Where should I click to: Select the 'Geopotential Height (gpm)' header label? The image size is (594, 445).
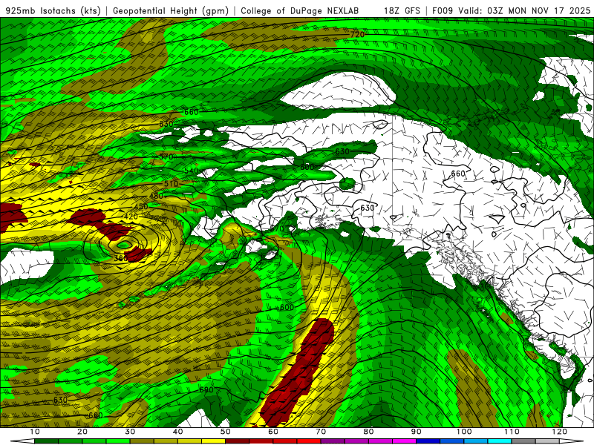point(171,10)
